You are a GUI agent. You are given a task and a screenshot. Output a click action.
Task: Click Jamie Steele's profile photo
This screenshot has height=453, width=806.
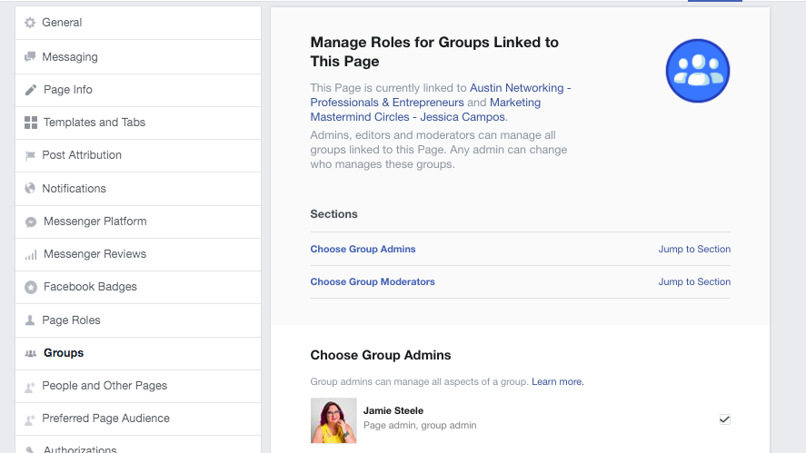[333, 420]
